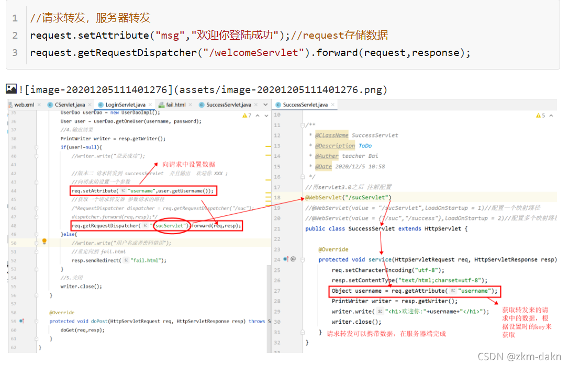Image resolution: width=569 pixels, height=366 pixels.
Task: Click fail.html file icon on tab
Action: pyautogui.click(x=161, y=105)
